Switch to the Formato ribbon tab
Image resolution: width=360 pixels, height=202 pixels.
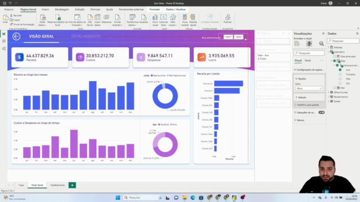155,10
